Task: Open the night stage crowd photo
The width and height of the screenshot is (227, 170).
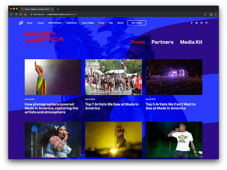Action: pyautogui.click(x=174, y=77)
